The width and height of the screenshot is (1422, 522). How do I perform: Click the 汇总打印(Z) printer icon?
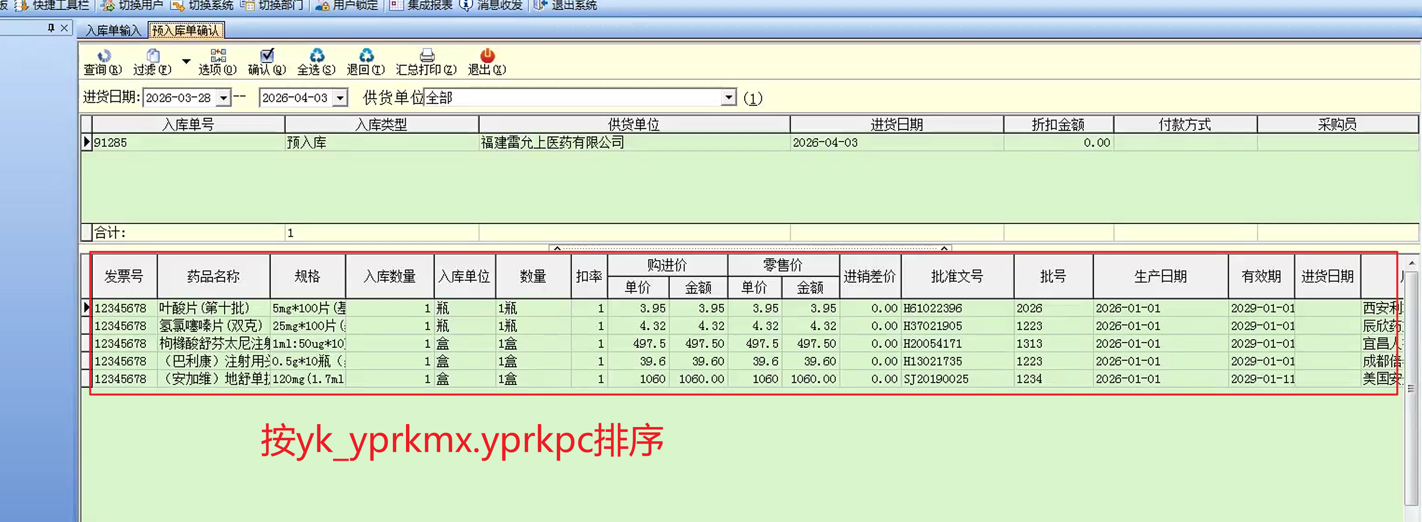click(427, 55)
